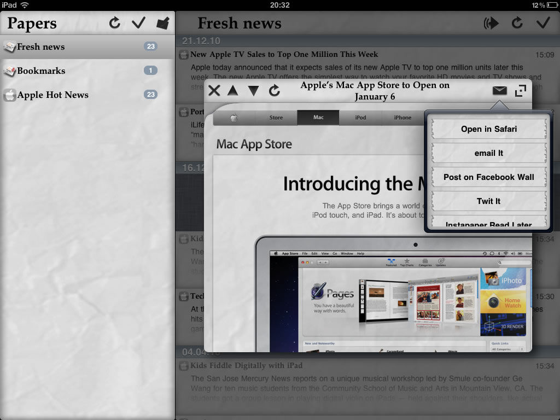Switch to the Mac tab on Apple's site

coord(318,117)
